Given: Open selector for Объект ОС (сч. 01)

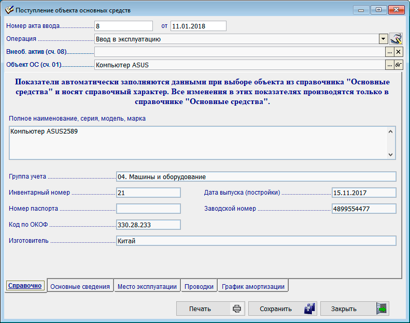Looking at the screenshot, I should [390, 65].
